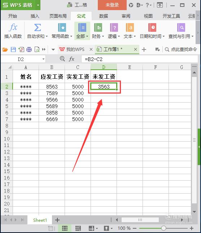Click the 未登录 login button
201x233 pixels.
[112, 5]
